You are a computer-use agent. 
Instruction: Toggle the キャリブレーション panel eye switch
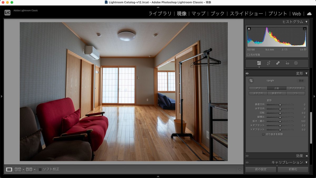247,162
